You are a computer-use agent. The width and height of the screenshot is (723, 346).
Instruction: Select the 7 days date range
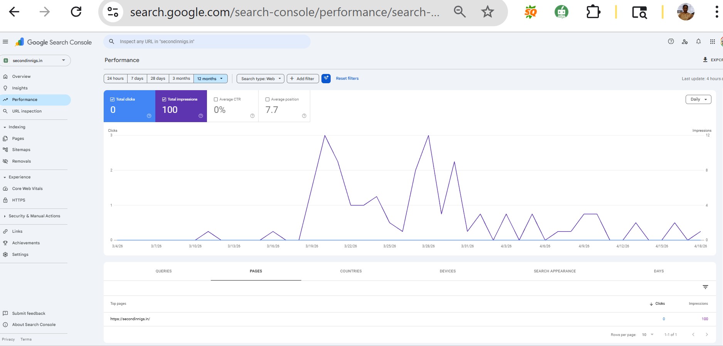[x=137, y=79]
